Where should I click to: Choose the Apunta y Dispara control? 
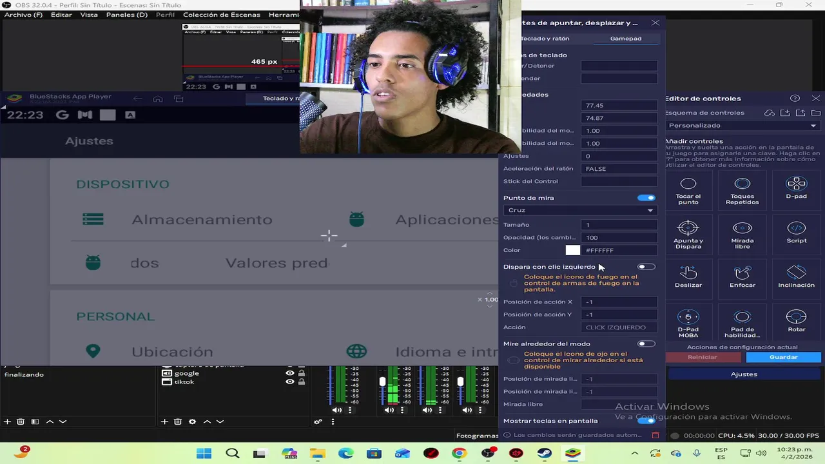click(x=688, y=235)
